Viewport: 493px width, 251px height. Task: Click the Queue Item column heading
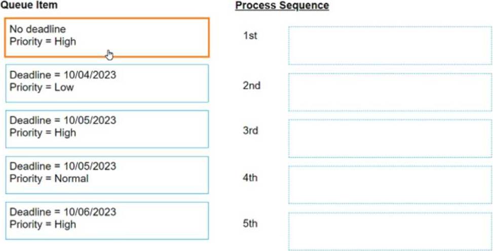tap(28, 5)
